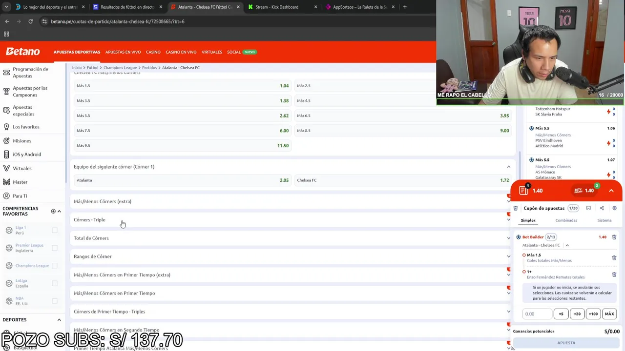The height and width of the screenshot is (351, 625).
Task: Open bet coupon settings gear
Action: (614, 208)
